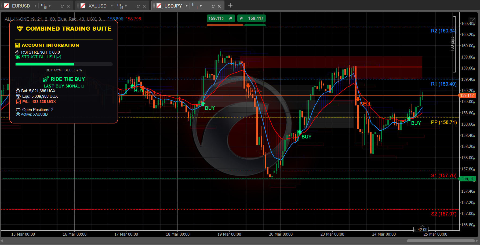
Task: Click the money bag icon beside balance
Action: point(18,91)
